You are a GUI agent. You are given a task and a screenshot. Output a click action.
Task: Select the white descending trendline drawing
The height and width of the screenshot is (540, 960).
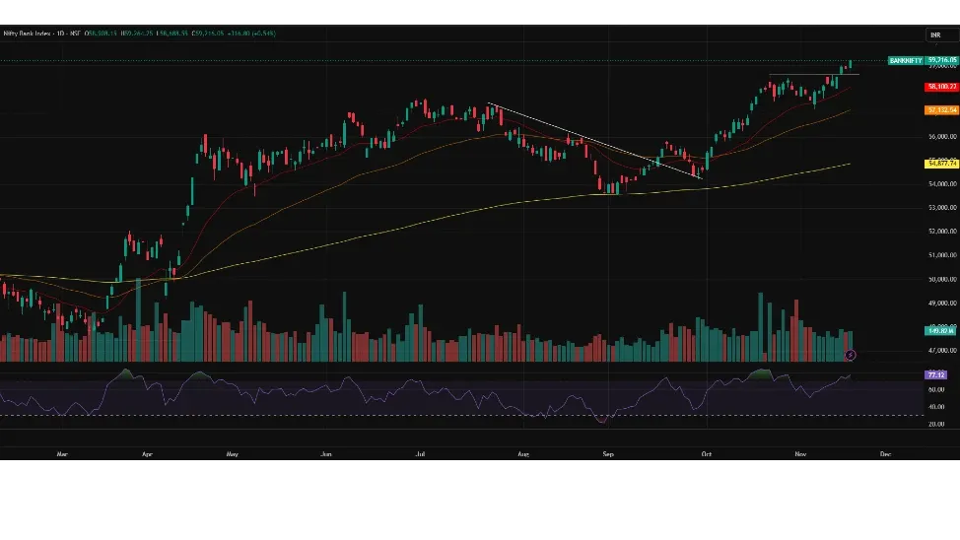pos(591,139)
